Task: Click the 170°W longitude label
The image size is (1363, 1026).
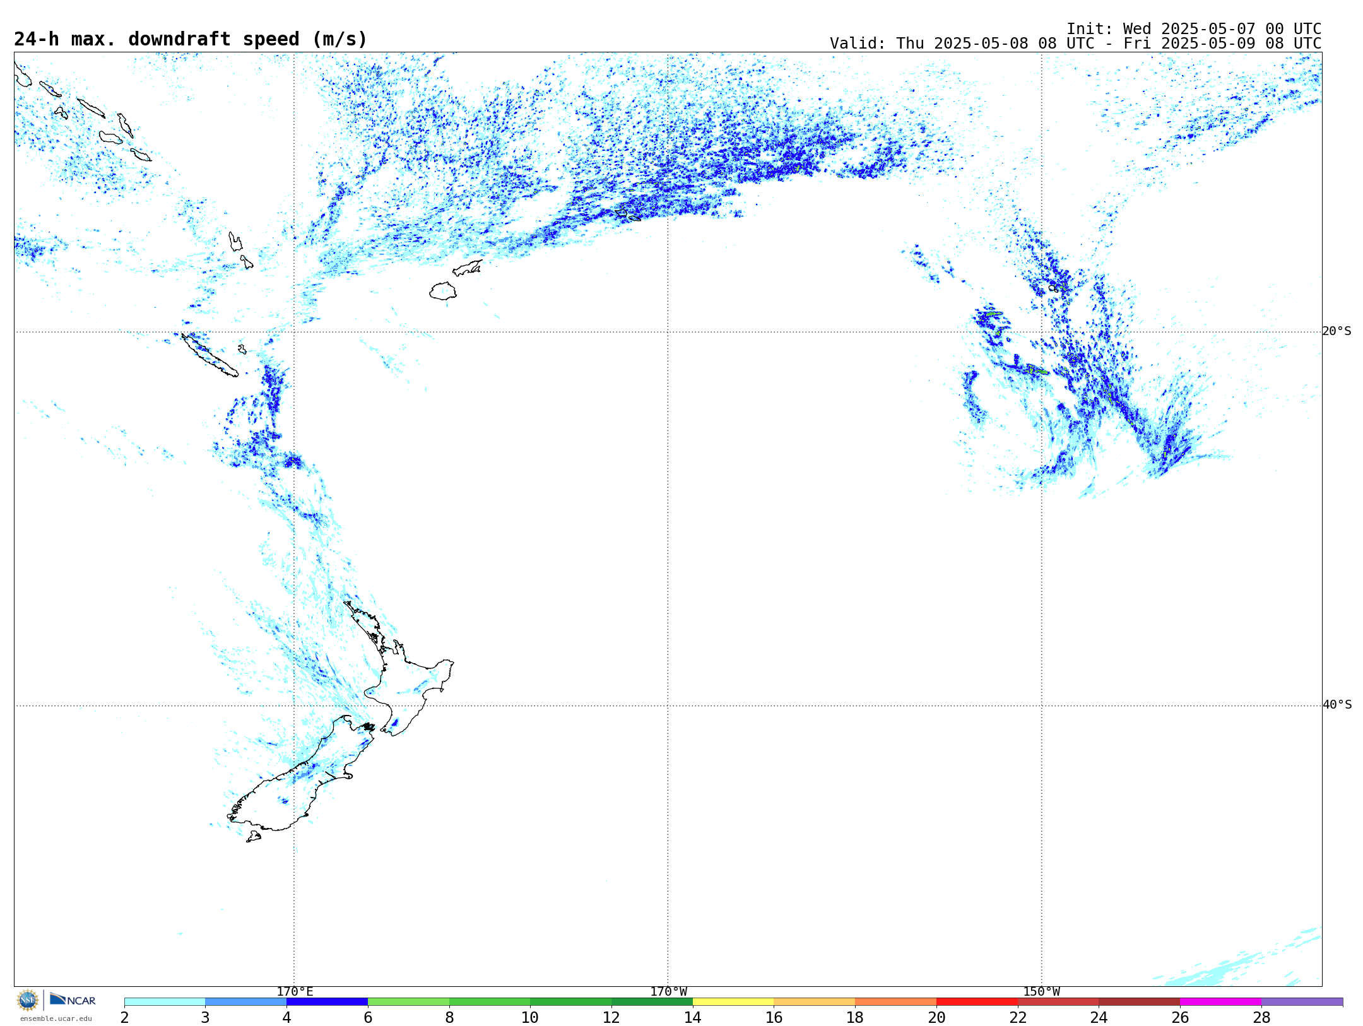Action: coord(668,992)
